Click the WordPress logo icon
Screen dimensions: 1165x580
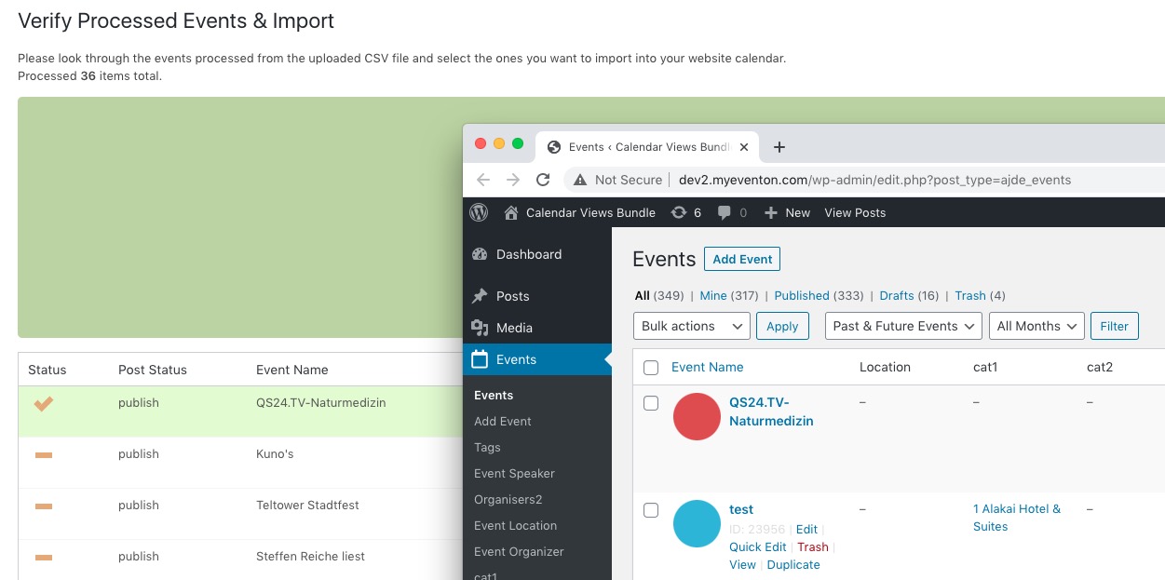click(x=479, y=212)
